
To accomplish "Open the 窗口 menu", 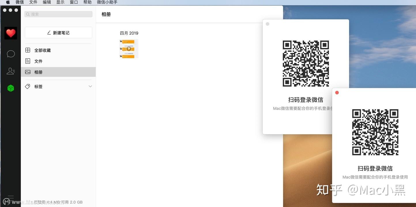I will (74, 2).
